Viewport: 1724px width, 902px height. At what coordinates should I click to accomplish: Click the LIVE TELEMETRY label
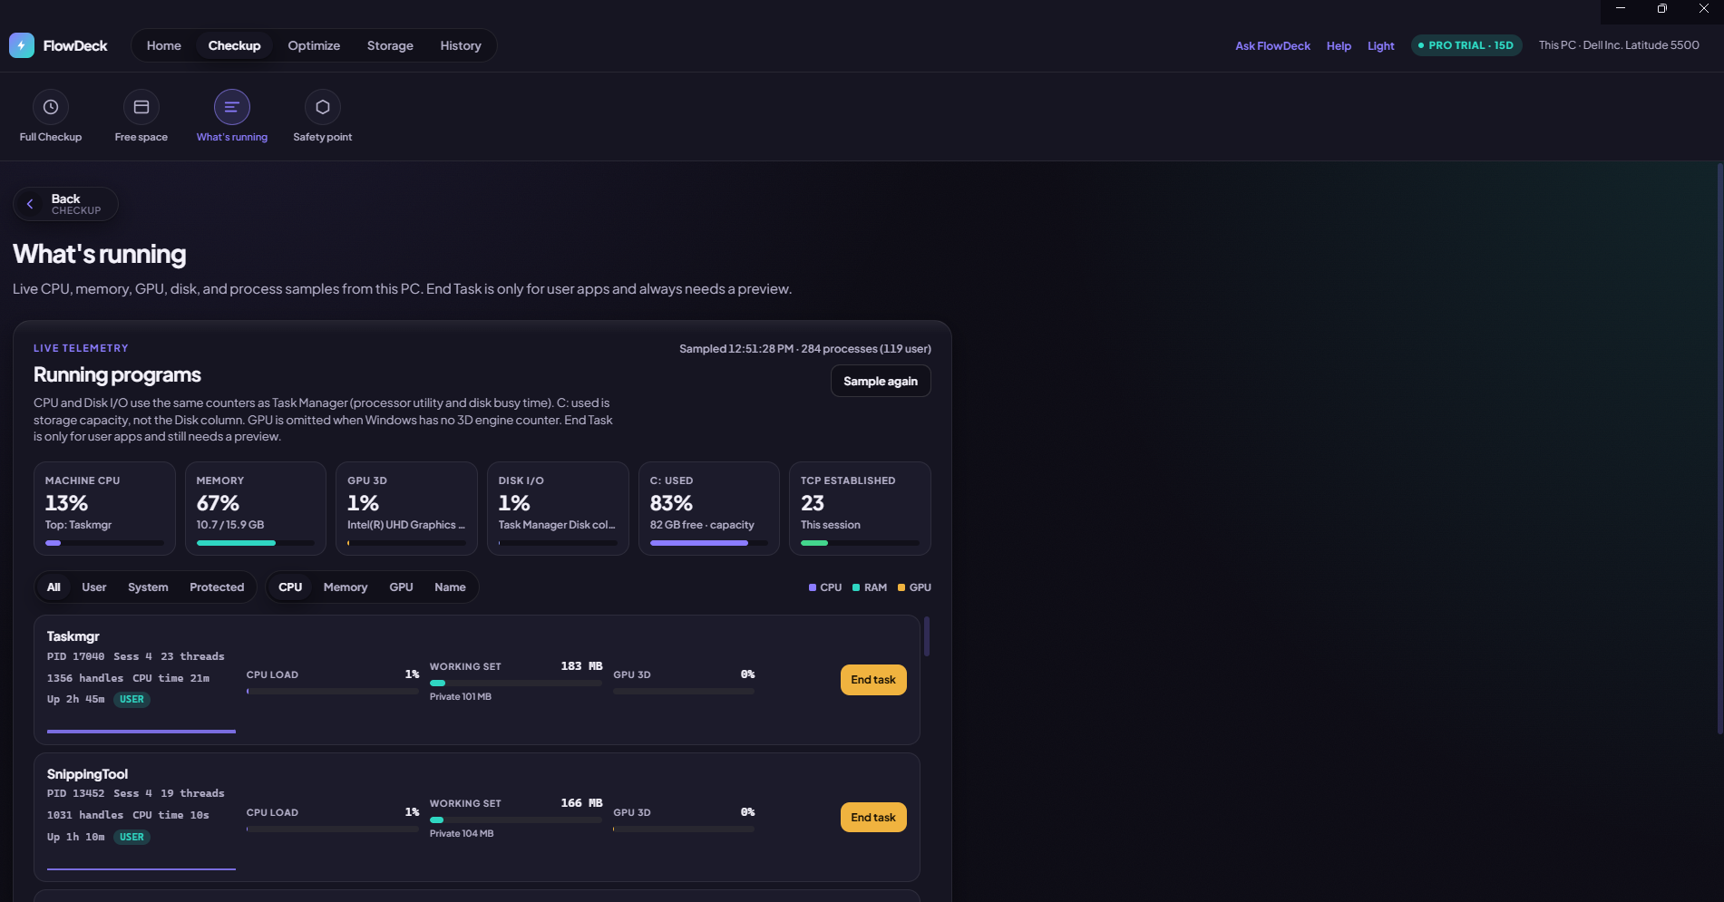click(81, 348)
